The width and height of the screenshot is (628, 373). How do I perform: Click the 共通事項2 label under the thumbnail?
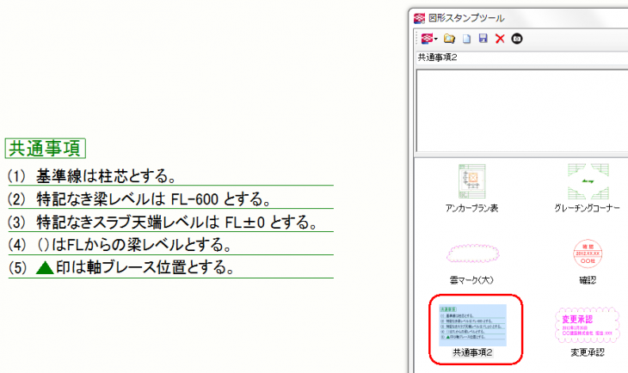point(472,352)
